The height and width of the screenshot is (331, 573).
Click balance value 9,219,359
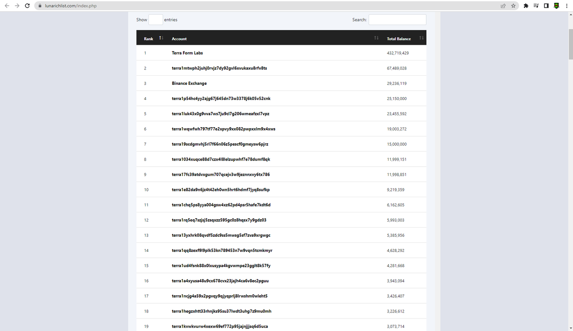(396, 190)
